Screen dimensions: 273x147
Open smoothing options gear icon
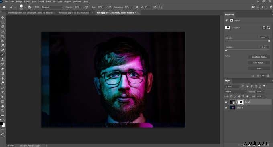point(136,7)
